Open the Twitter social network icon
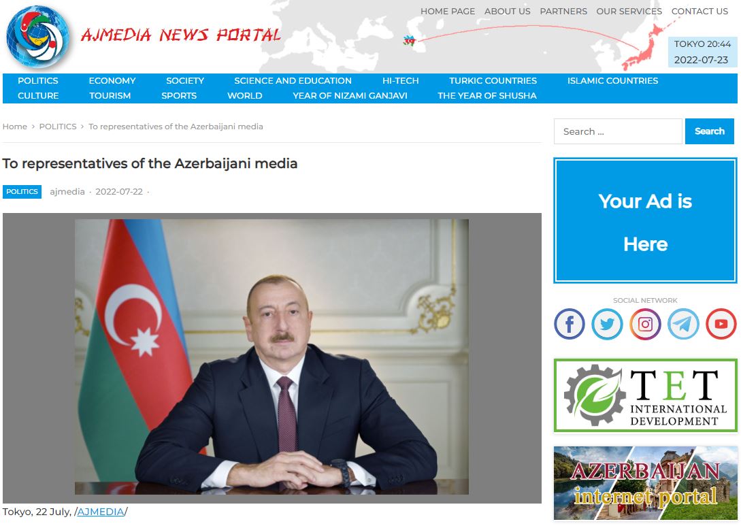The height and width of the screenshot is (526, 741). [607, 324]
